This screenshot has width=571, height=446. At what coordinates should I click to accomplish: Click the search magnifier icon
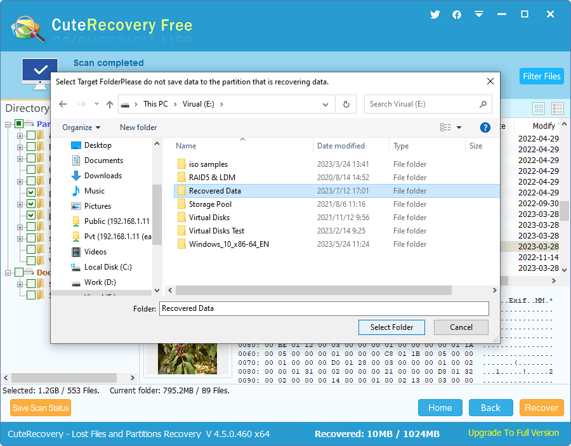point(483,104)
